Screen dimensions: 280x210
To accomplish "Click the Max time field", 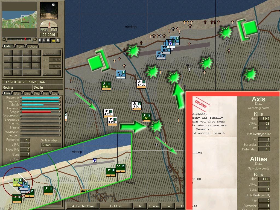I will [55, 66].
